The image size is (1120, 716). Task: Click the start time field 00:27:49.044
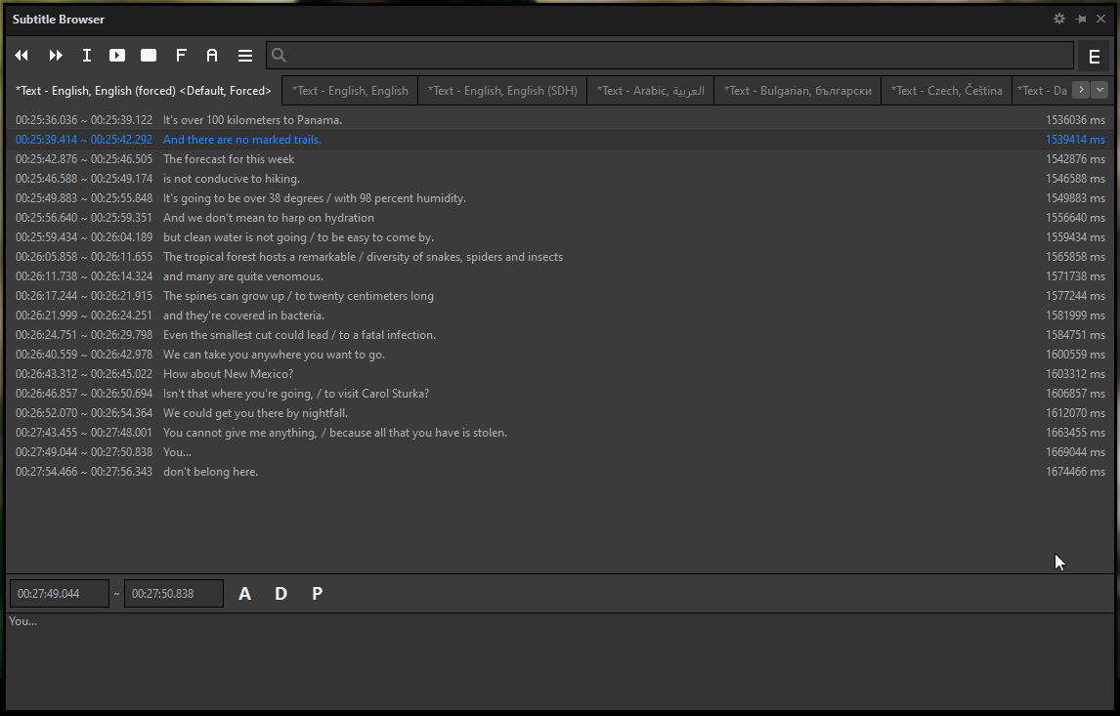60,593
